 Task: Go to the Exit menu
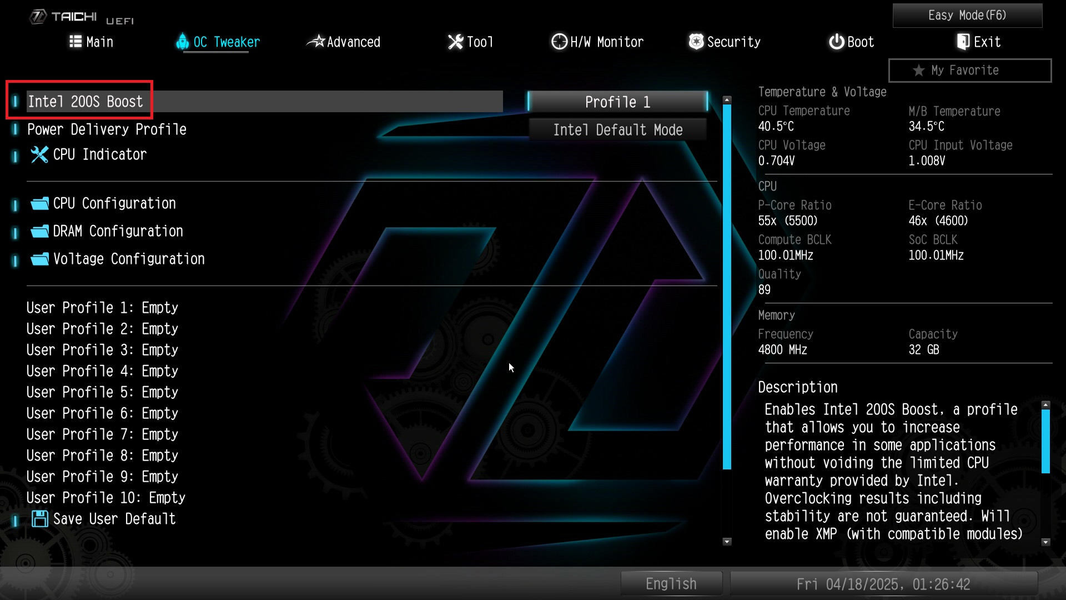[979, 42]
